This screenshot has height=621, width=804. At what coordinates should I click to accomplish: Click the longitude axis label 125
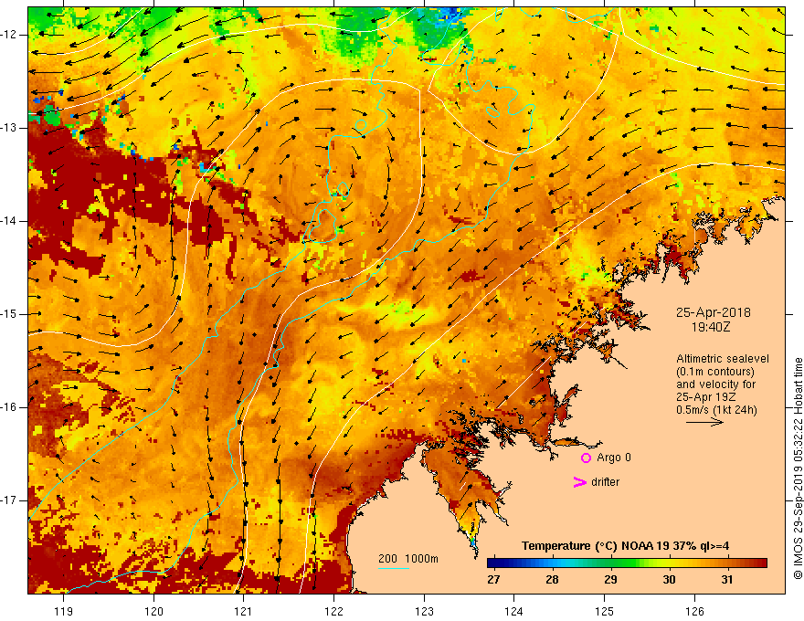(x=605, y=611)
